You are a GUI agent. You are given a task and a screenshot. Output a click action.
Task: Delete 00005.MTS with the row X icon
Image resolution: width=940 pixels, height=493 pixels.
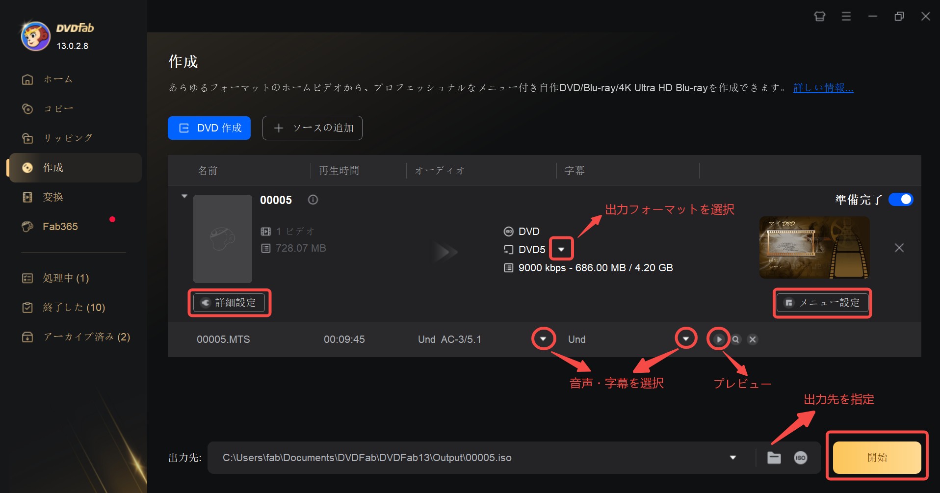[753, 339]
